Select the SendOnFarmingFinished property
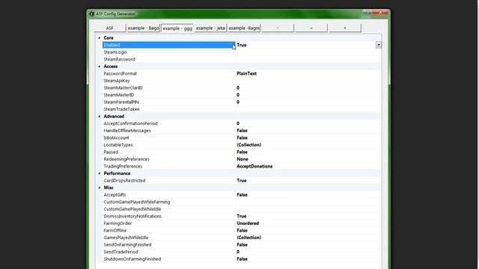Image resolution: width=479 pixels, height=269 pixels. [127, 245]
